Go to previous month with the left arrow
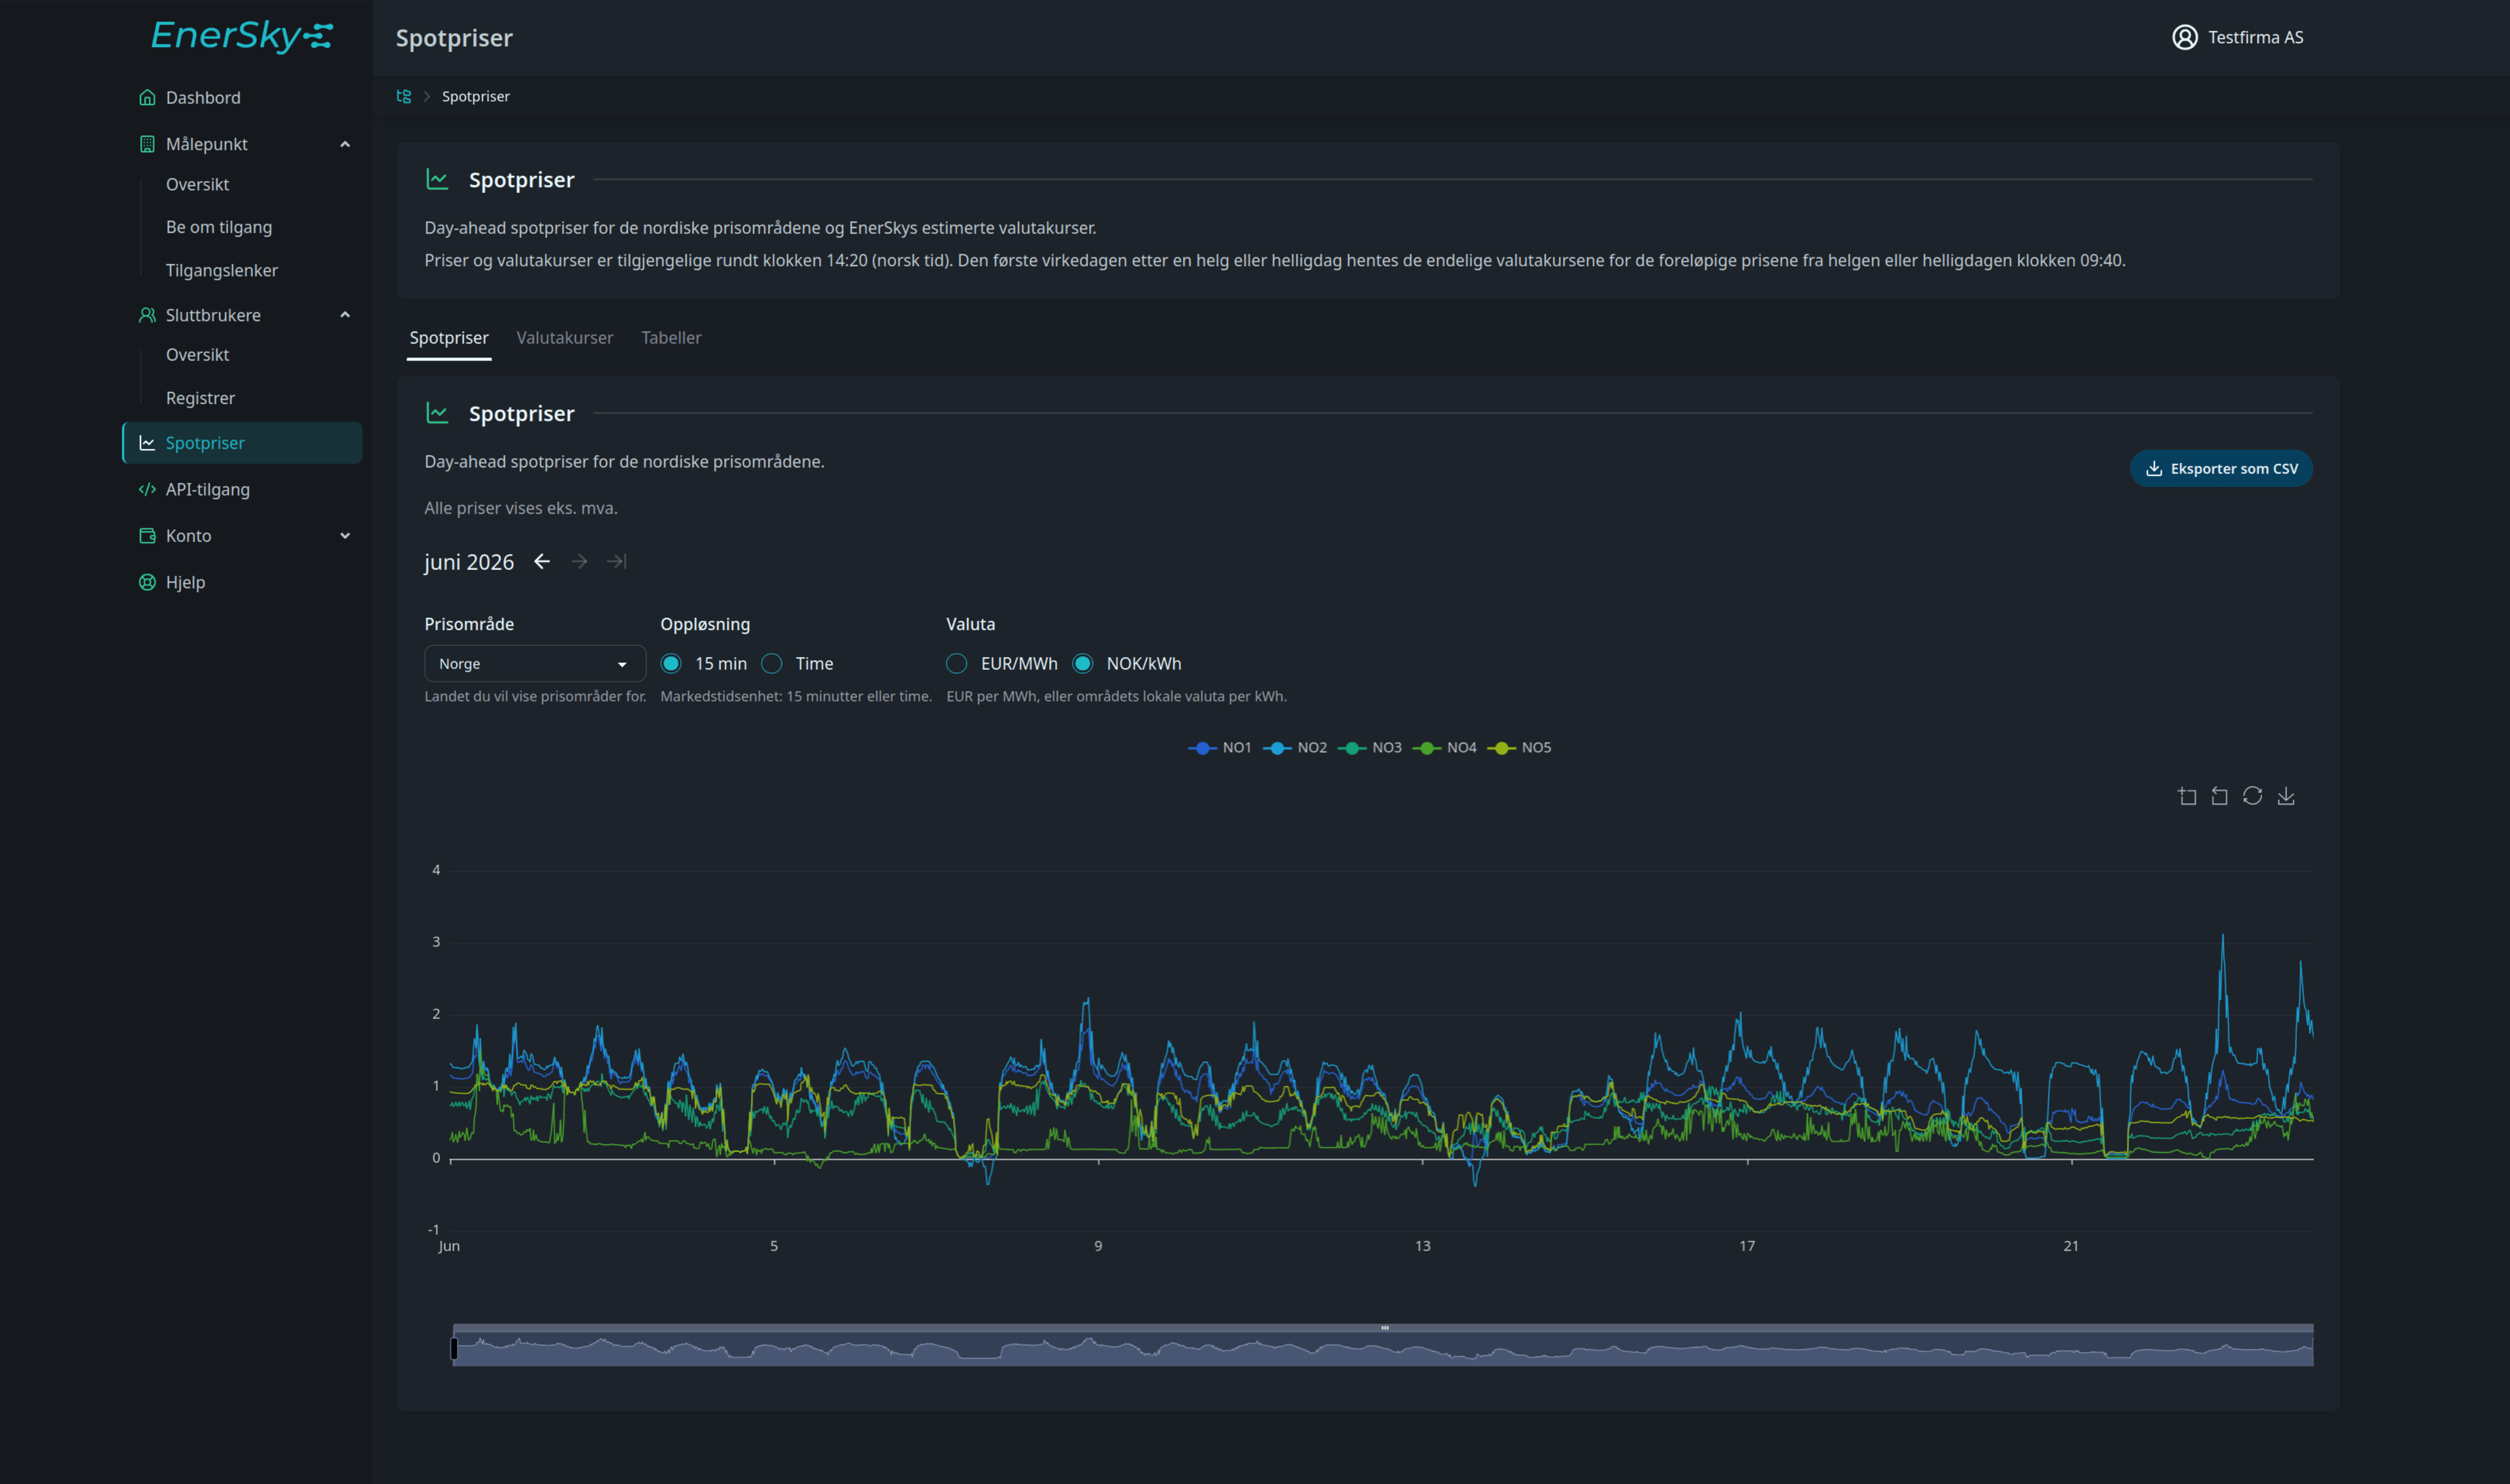 point(542,562)
